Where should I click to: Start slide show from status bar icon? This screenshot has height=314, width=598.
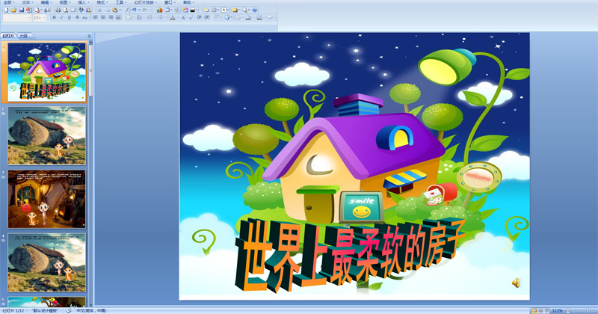pyautogui.click(x=546, y=311)
